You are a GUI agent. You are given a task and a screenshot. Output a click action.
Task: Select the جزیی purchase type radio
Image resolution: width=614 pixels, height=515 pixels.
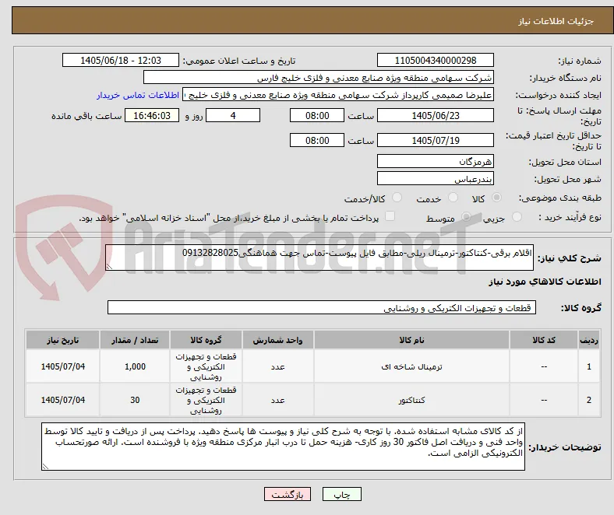pyautogui.click(x=517, y=216)
